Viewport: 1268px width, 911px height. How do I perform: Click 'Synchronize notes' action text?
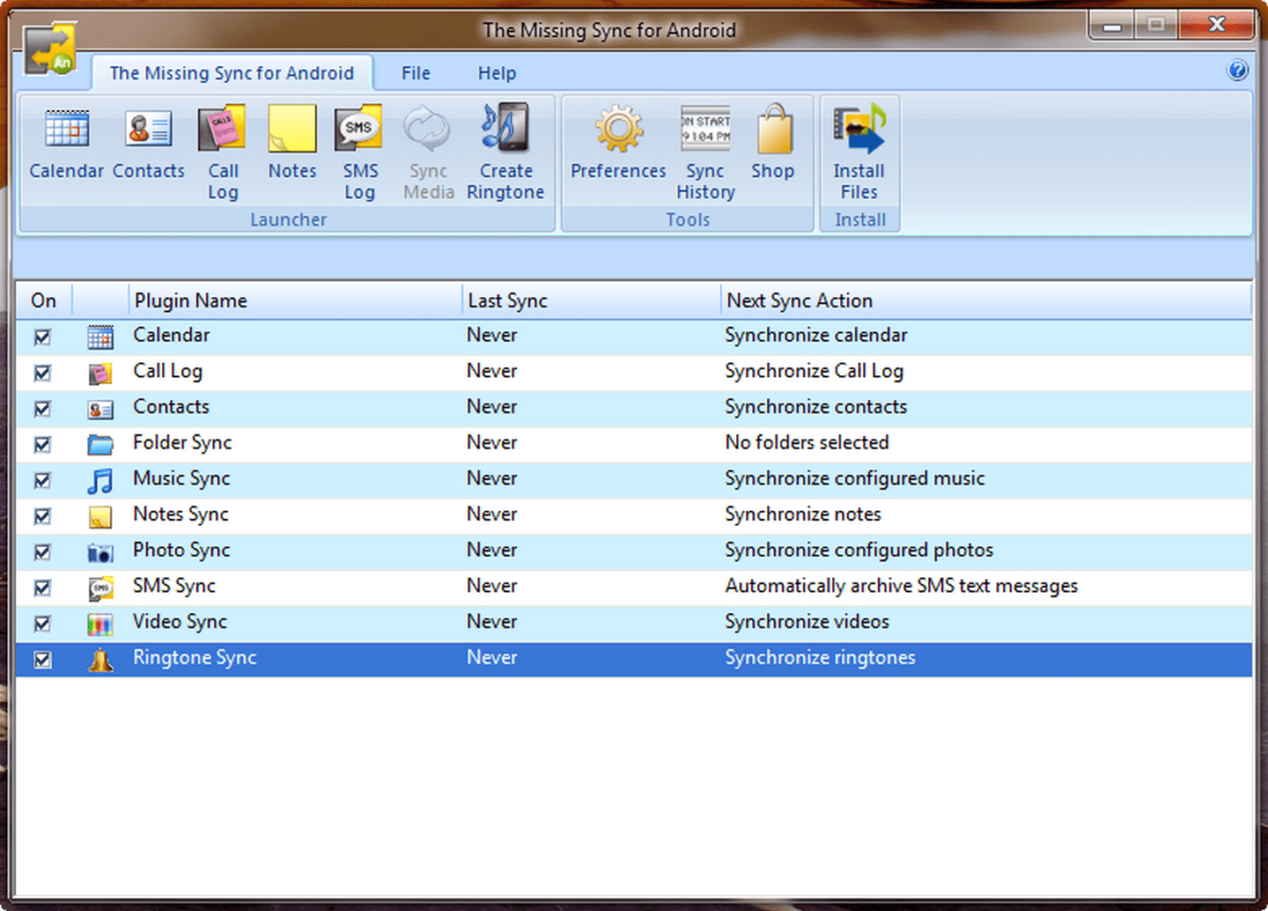point(803,515)
